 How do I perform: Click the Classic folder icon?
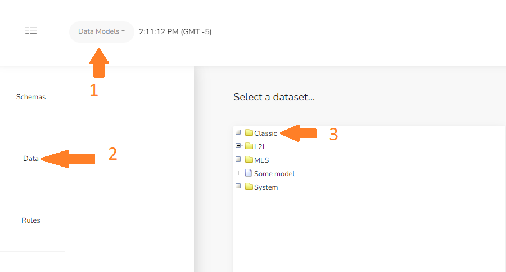point(249,132)
